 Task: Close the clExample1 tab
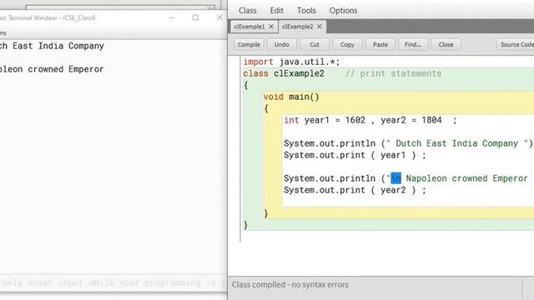pos(271,27)
